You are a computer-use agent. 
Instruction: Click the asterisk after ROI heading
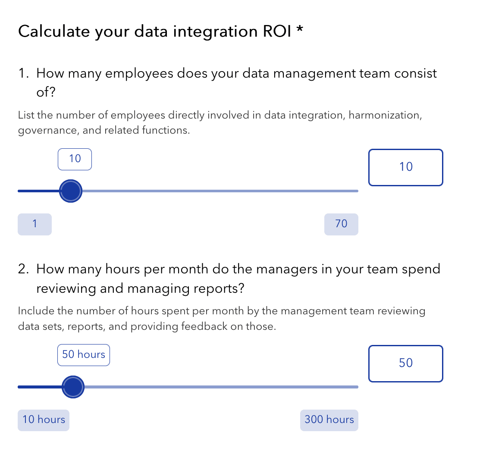(x=300, y=30)
